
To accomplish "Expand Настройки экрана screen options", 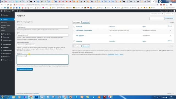I will click(157, 14).
